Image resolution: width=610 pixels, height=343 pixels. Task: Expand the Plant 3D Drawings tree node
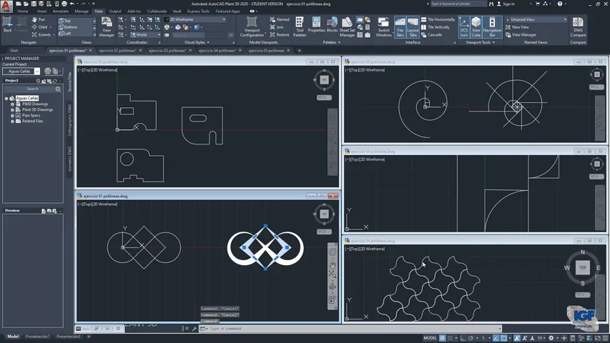pos(12,110)
